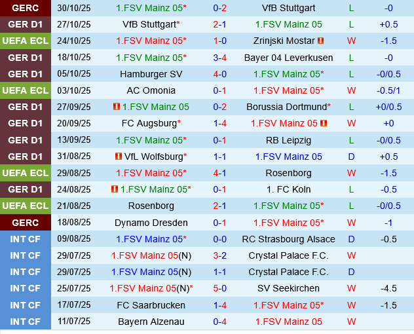
Task: Open the 4-0 score of the Hamburger SV match
Action: tap(220, 74)
